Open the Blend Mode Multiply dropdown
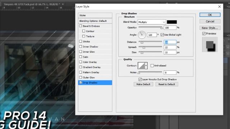Viewport: 230px width, 129px height. coord(152,22)
